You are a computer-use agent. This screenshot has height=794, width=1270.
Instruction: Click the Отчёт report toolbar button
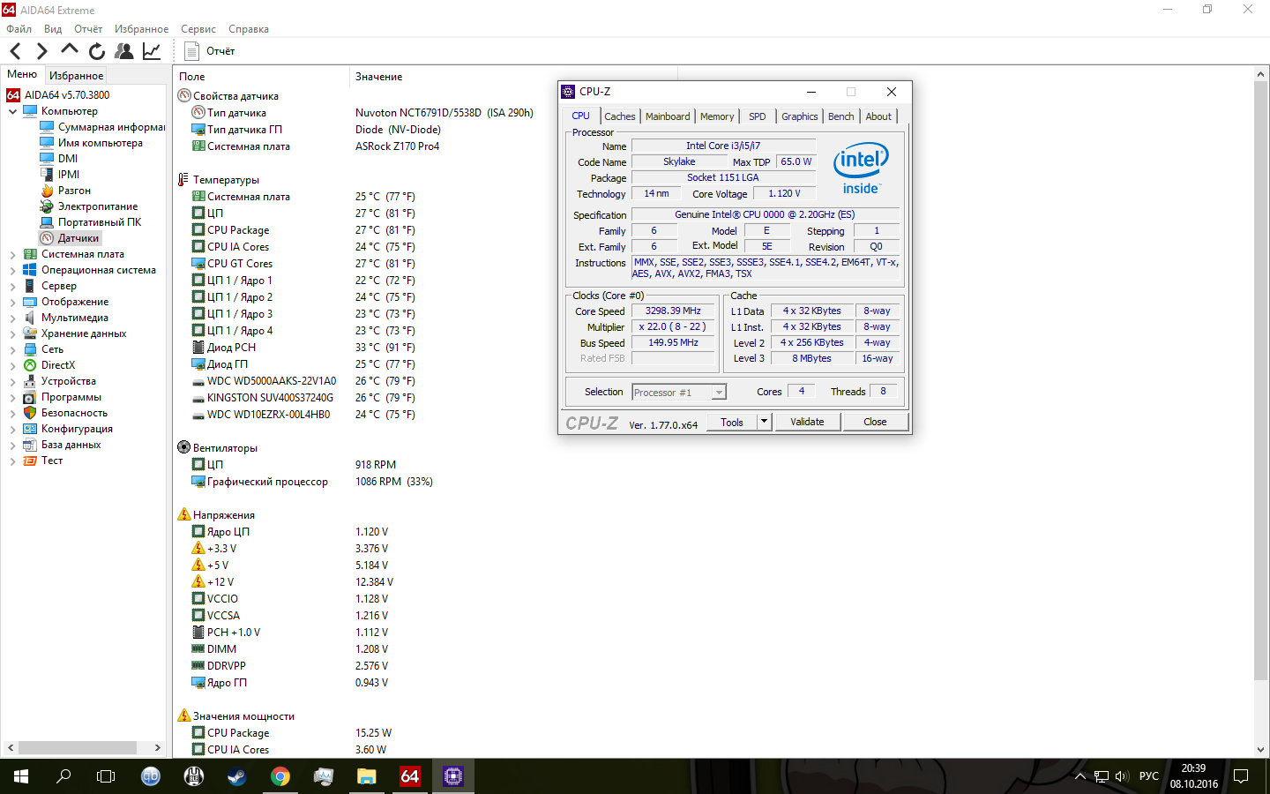click(210, 51)
